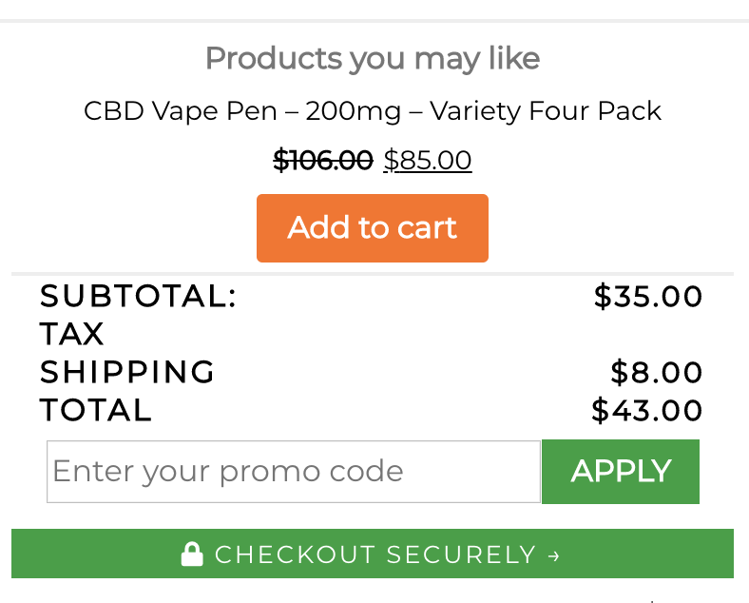This screenshot has height=603, width=749.
Task: Click the arrow icon after Checkout Securely
Action: point(555,555)
